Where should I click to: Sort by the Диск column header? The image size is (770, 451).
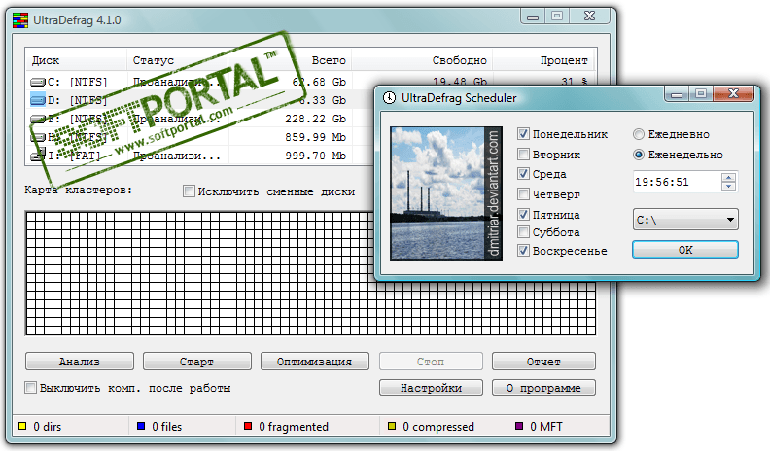[x=76, y=60]
